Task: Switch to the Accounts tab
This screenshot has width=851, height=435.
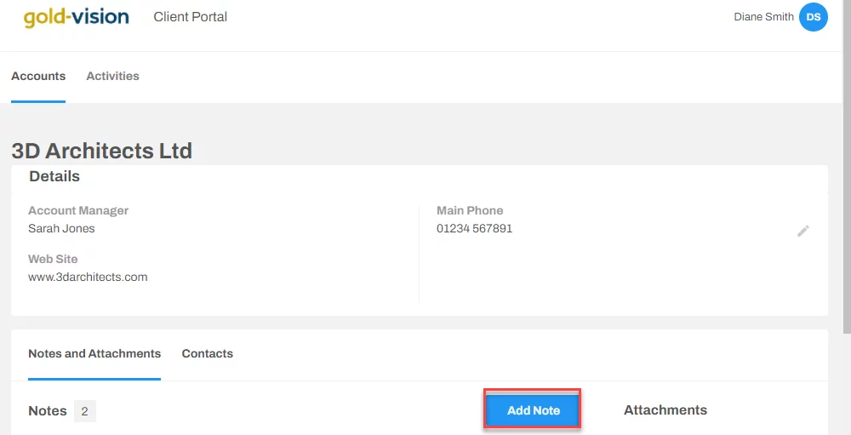Action: [x=38, y=76]
